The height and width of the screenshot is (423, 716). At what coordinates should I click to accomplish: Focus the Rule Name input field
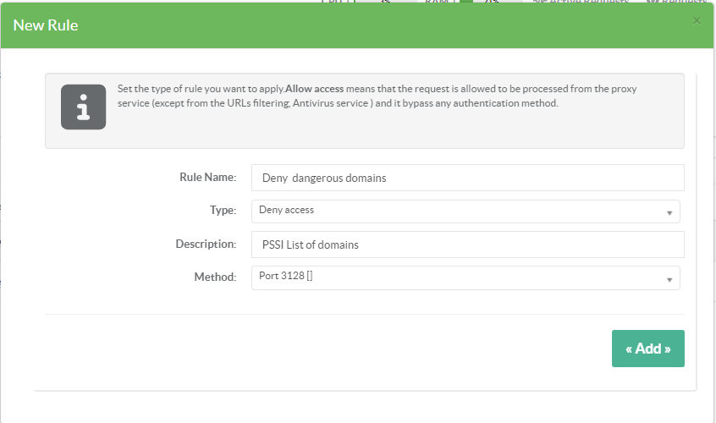tap(467, 178)
